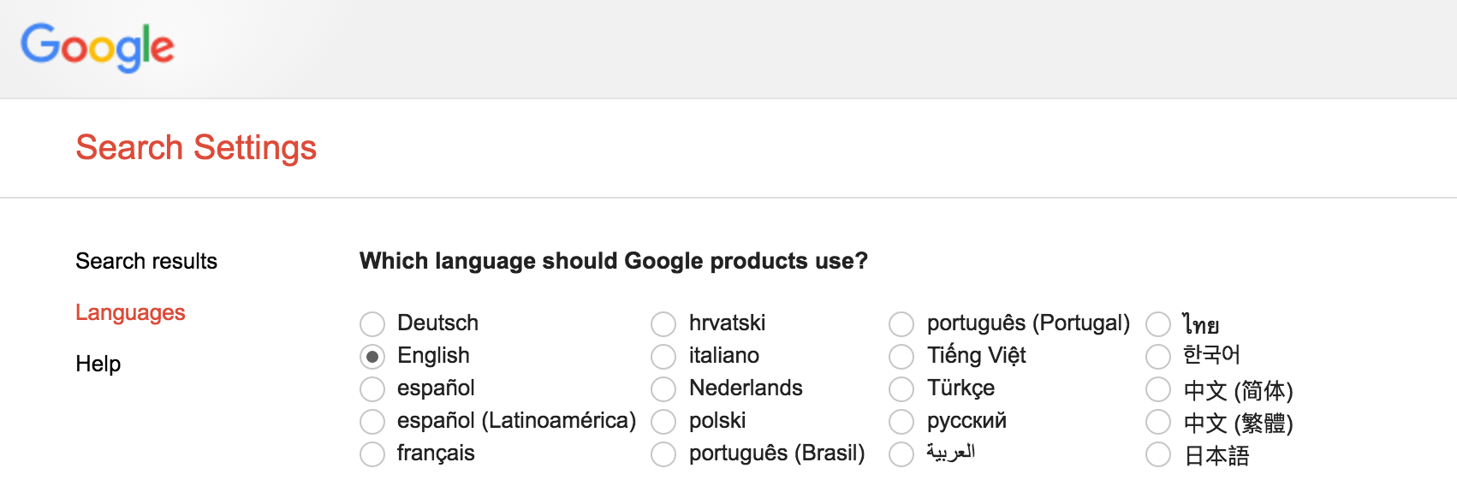Select polski radio button
This screenshot has height=486, width=1457.
(663, 422)
